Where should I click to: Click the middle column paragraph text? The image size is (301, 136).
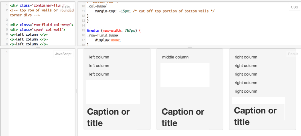click(x=175, y=57)
